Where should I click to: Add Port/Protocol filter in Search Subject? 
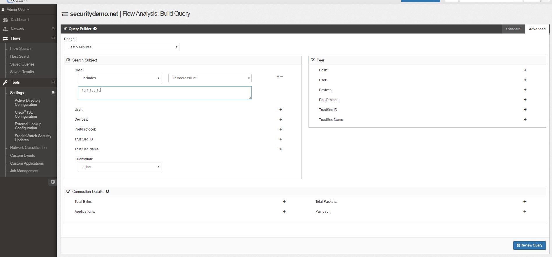tap(281, 129)
